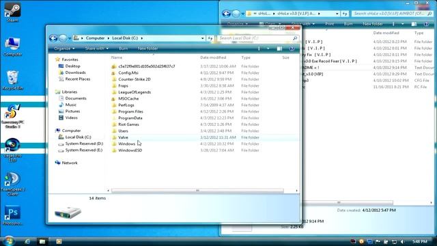Open media player taskbar icon
Viewport: 437px width, 246px height.
point(59,241)
